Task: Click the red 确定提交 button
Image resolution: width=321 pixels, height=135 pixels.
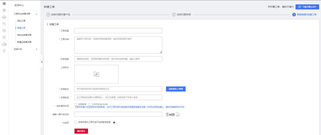Action: (81, 131)
